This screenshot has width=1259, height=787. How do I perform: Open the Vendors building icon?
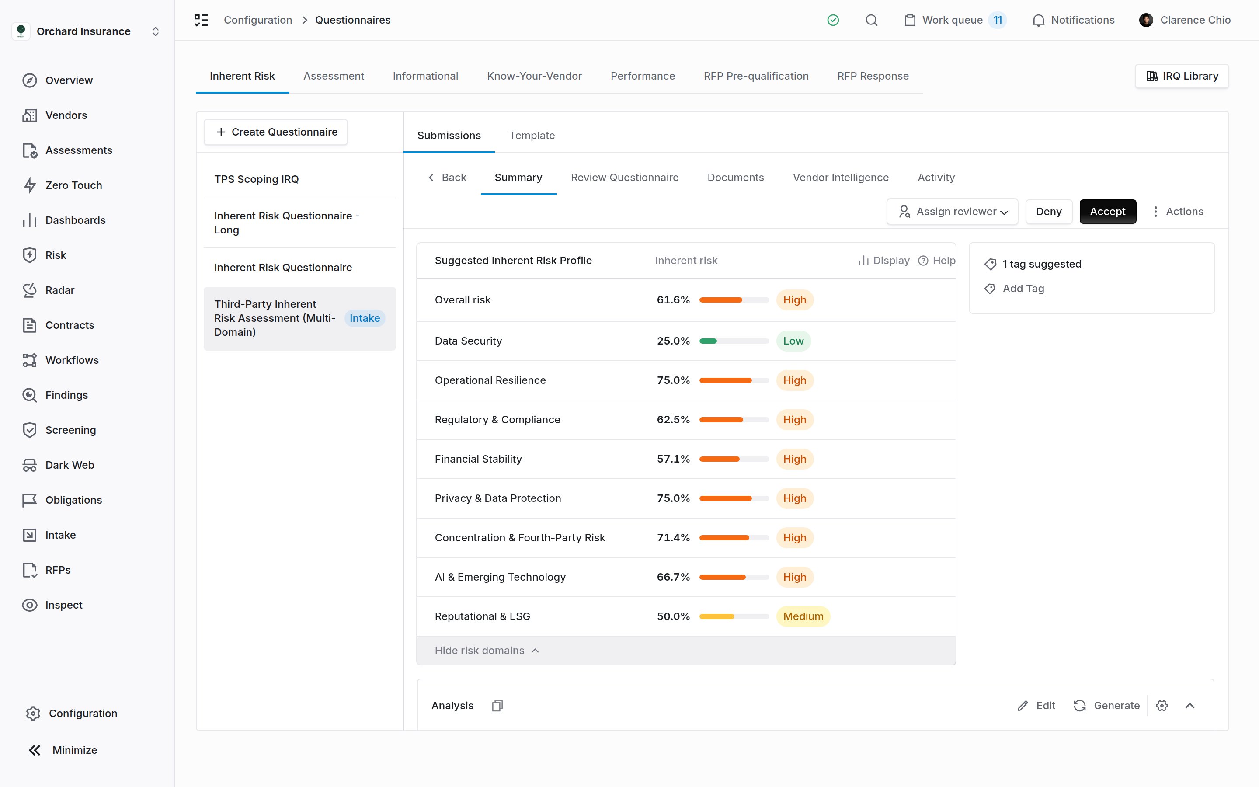click(30, 115)
